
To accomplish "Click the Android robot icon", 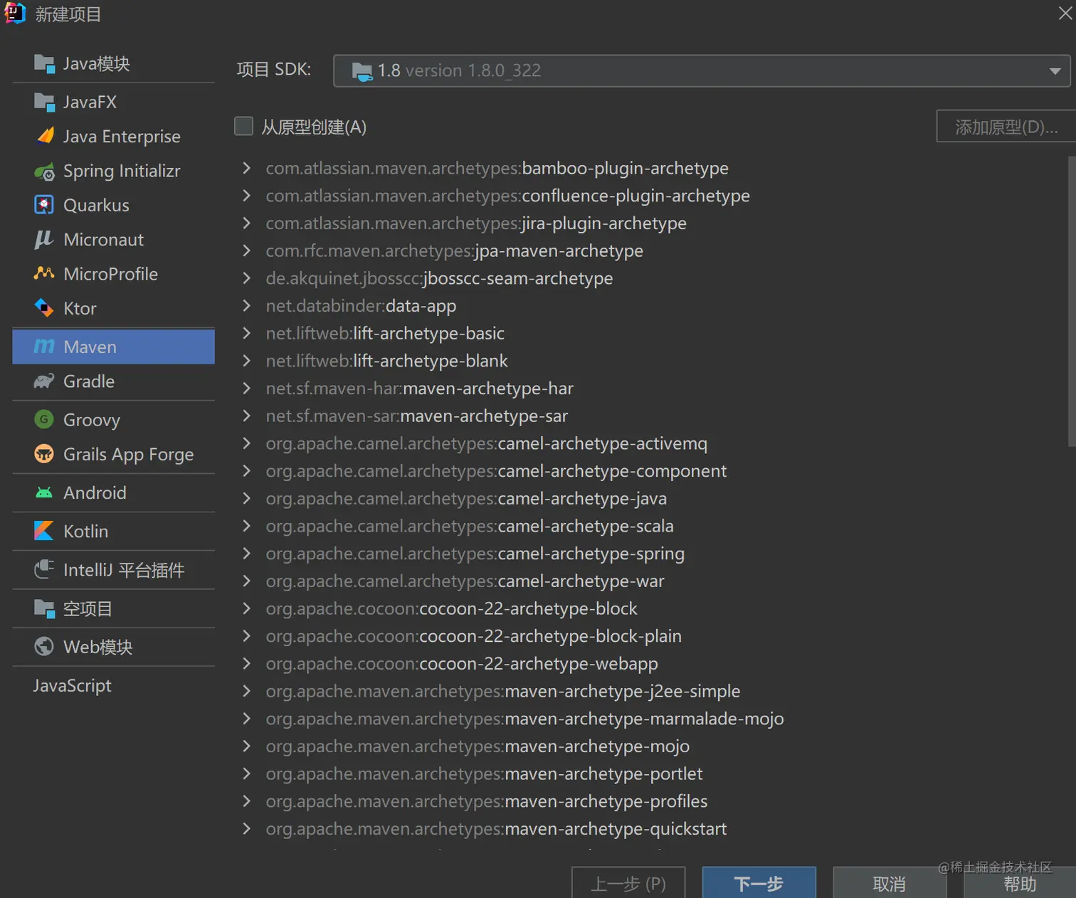I will click(44, 492).
